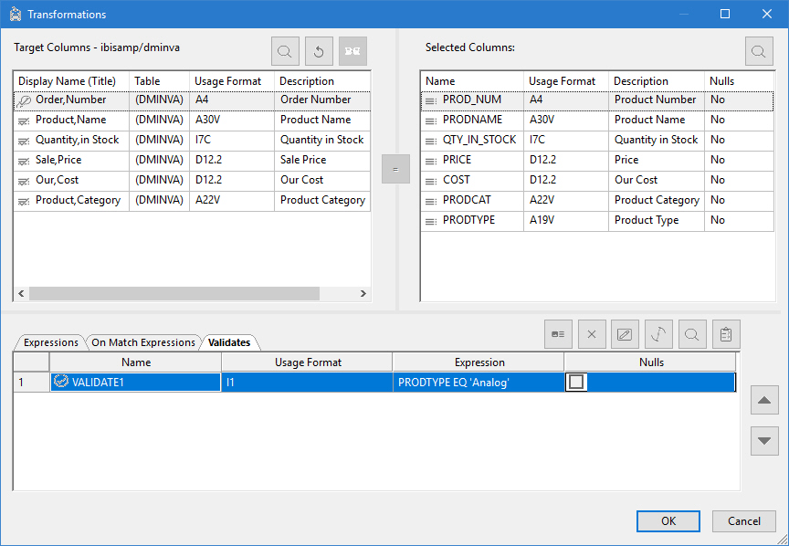789x546 pixels.
Task: Click the insert row icon in Validates toolbar
Action: pyautogui.click(x=558, y=334)
